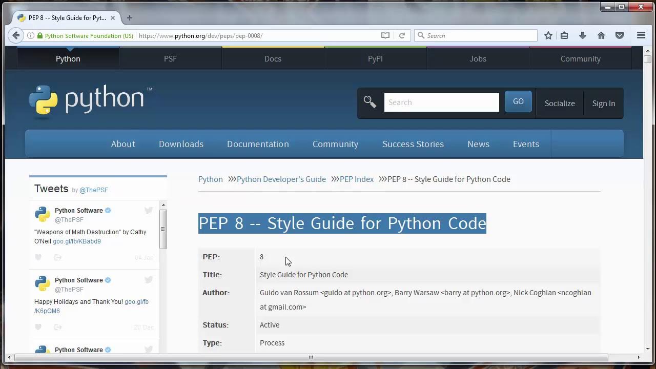Switch to the Jobs top-bar tab

pyautogui.click(x=478, y=58)
